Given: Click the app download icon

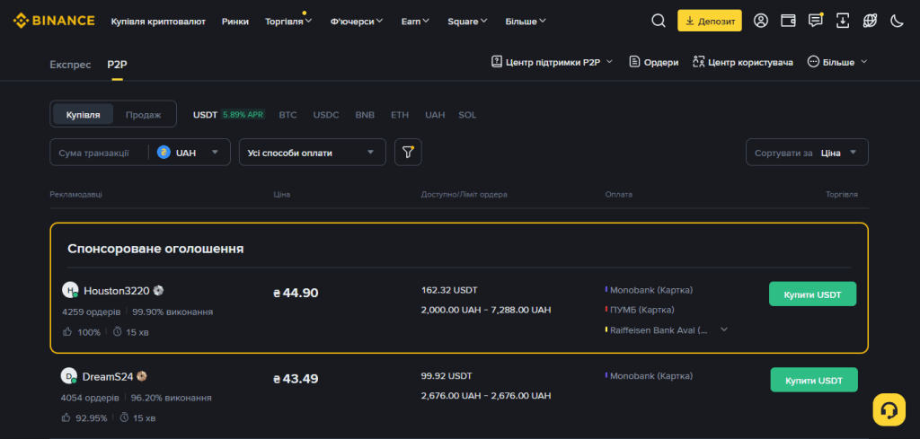Looking at the screenshot, I should pyautogui.click(x=843, y=21).
